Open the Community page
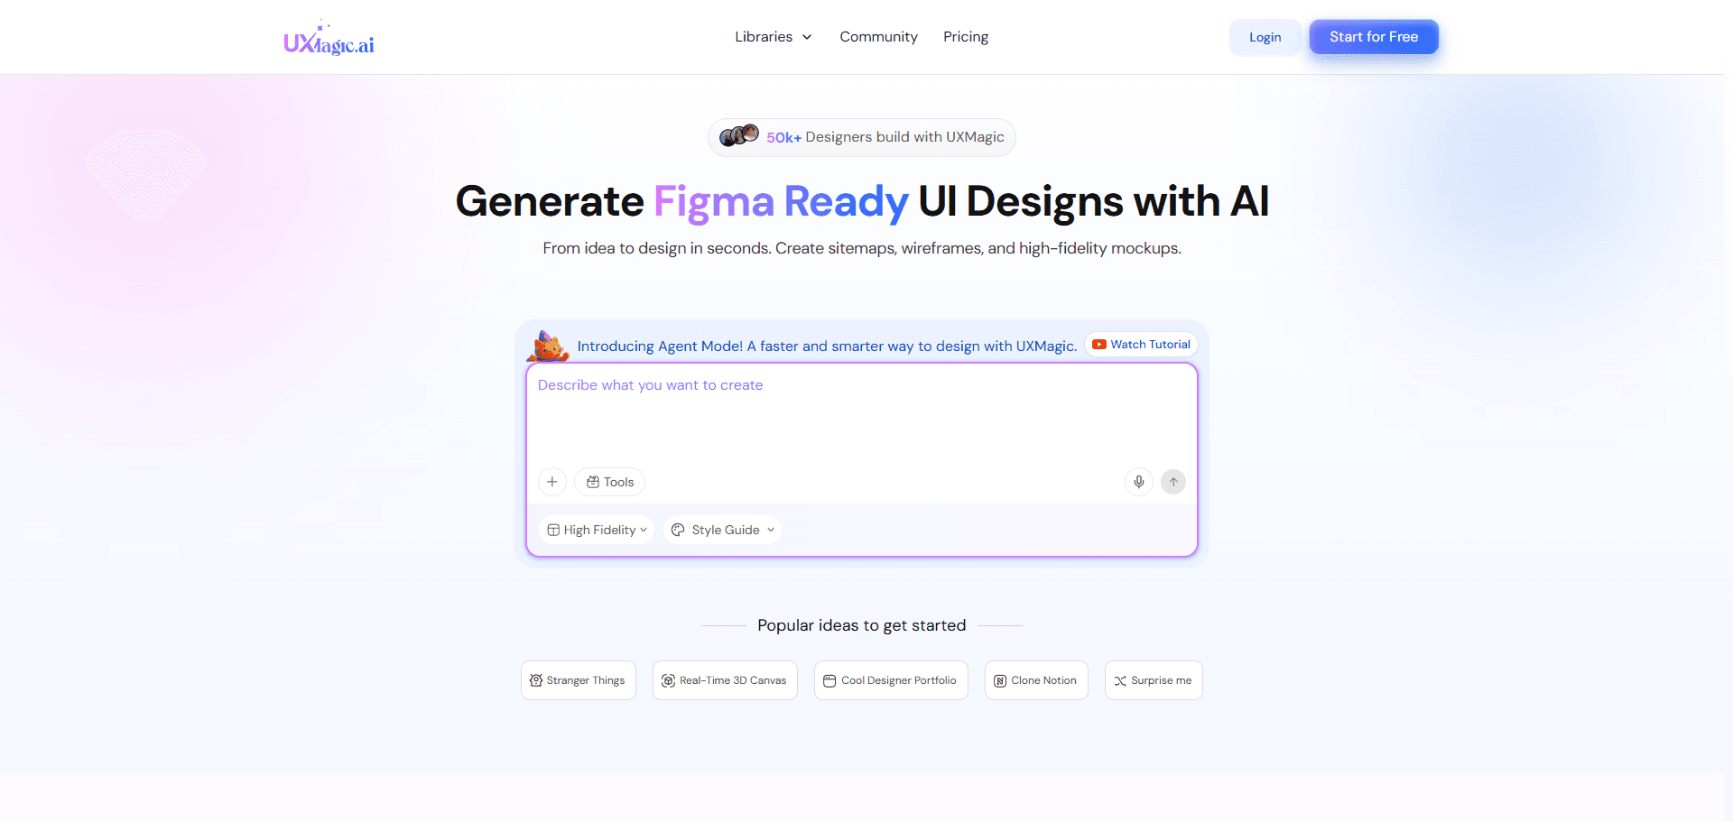 878,37
